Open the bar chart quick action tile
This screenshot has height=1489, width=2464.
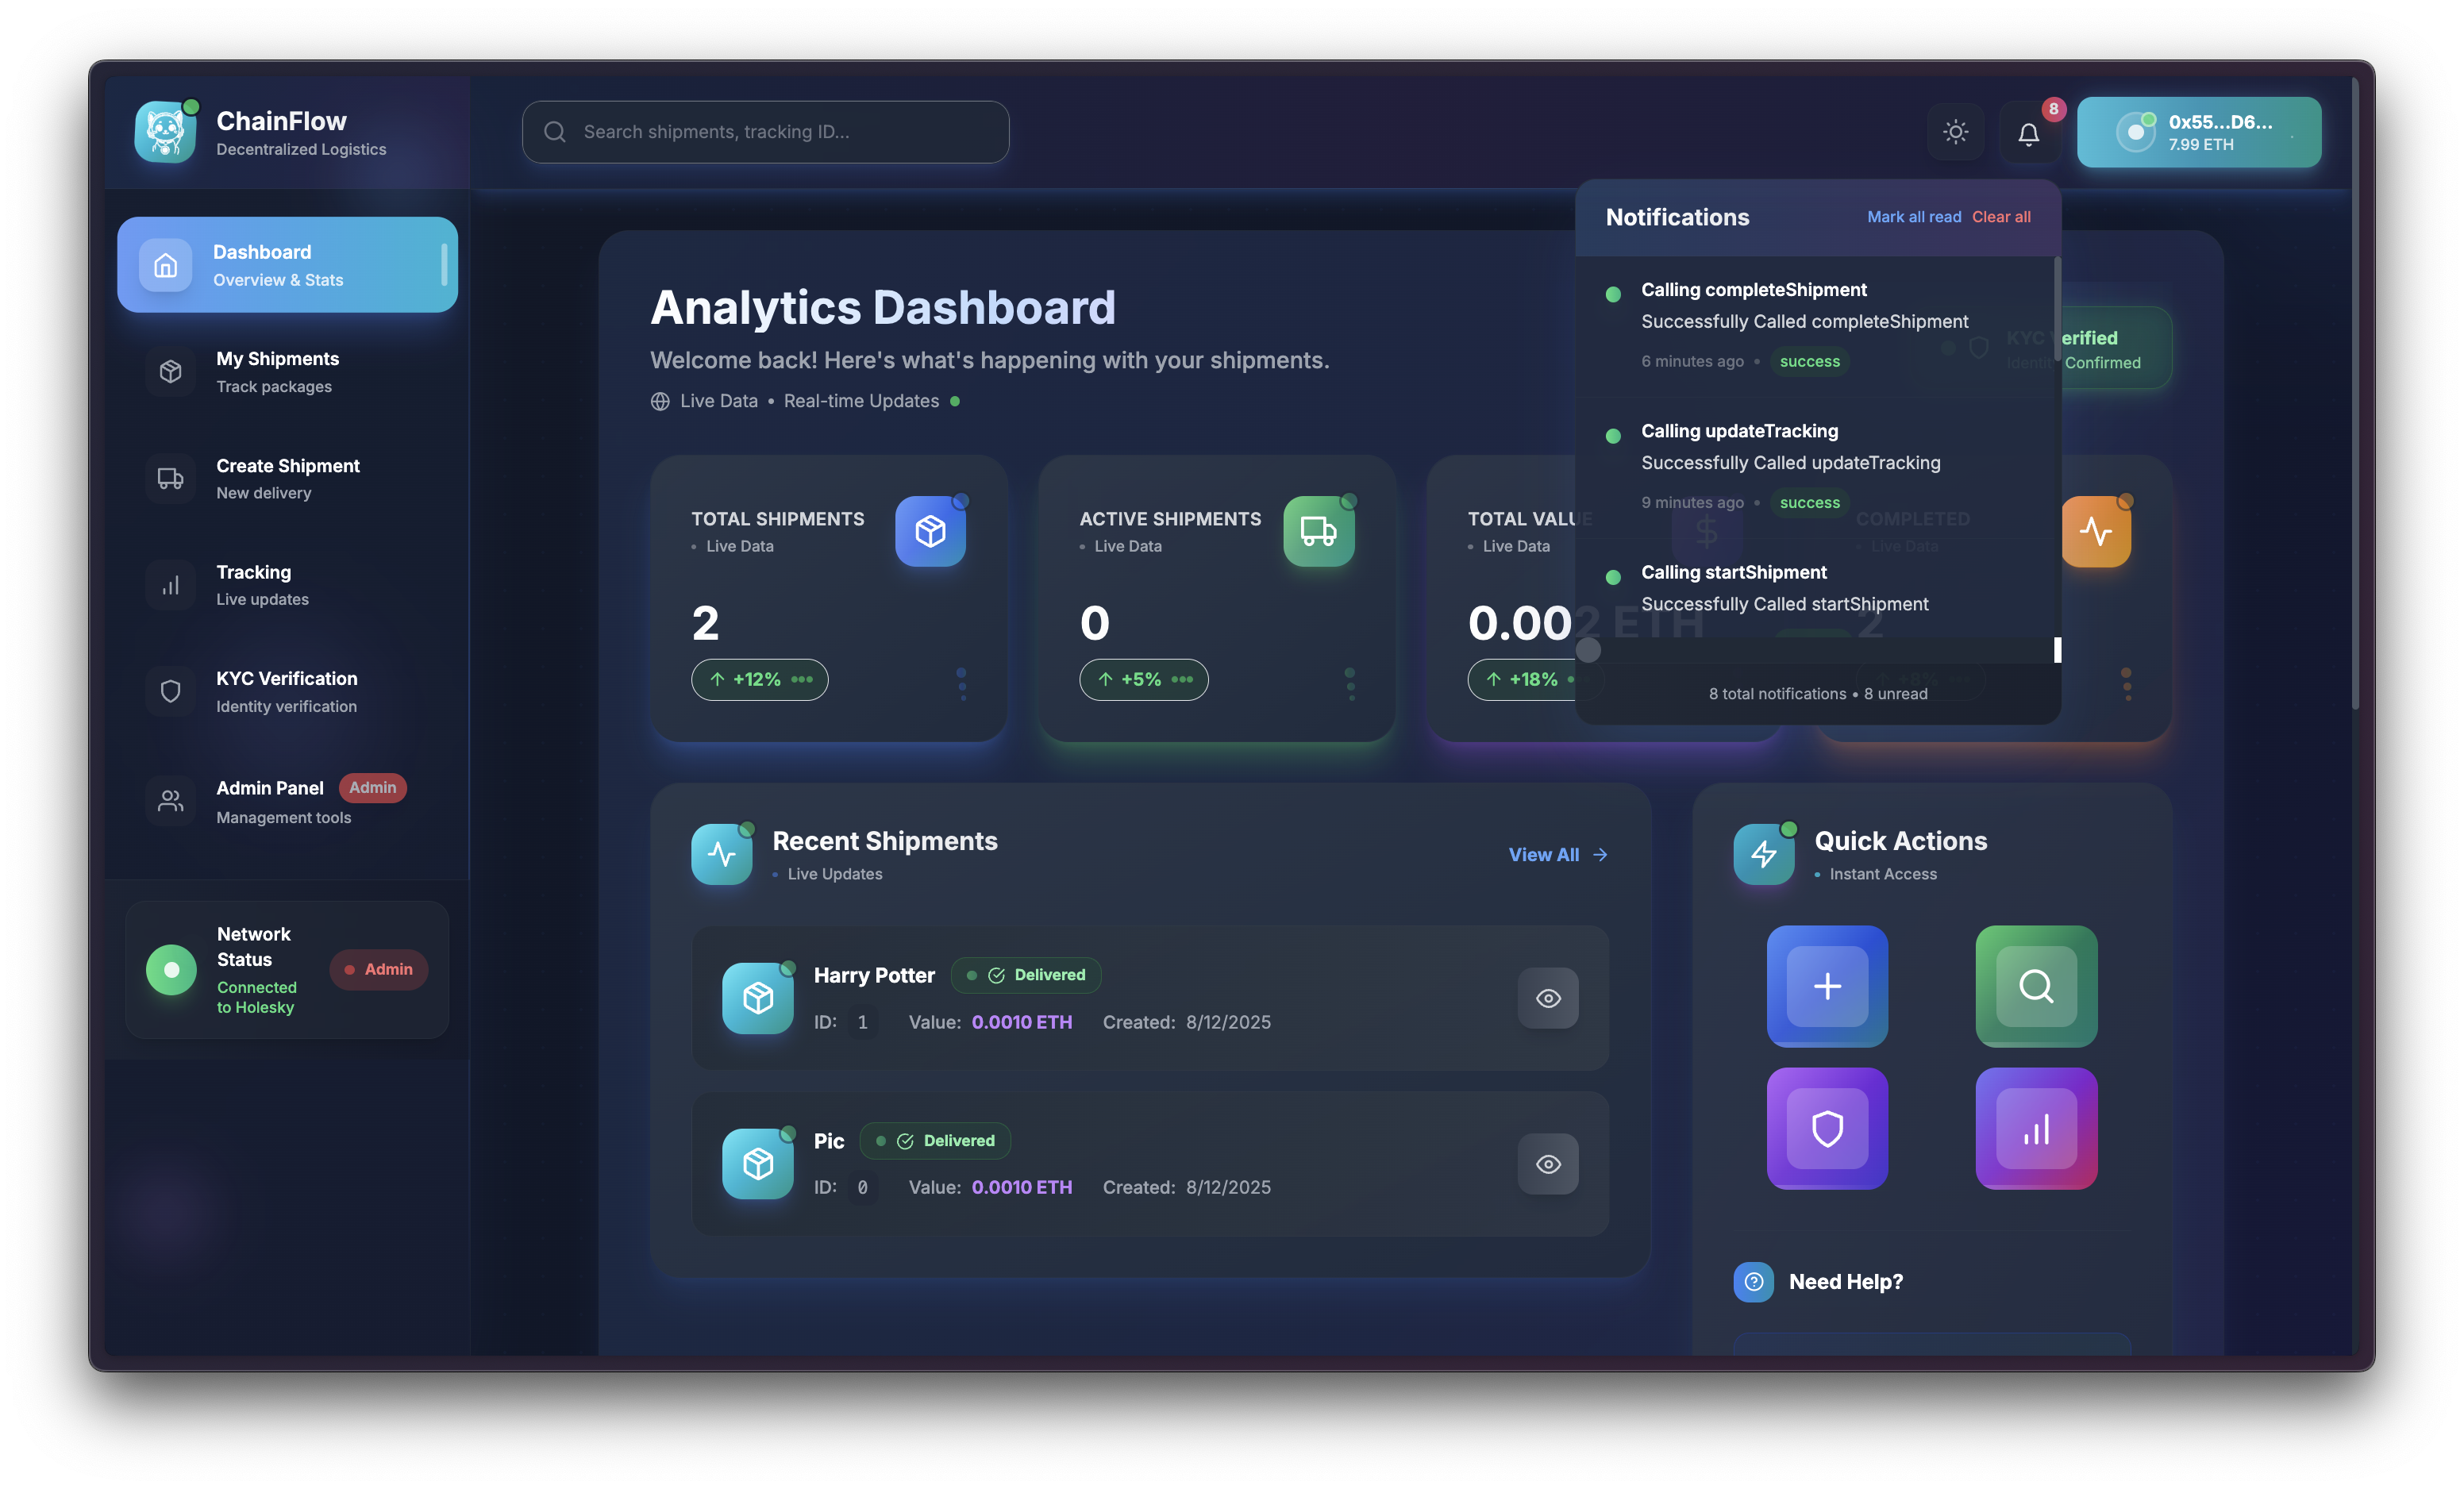tap(2036, 1128)
